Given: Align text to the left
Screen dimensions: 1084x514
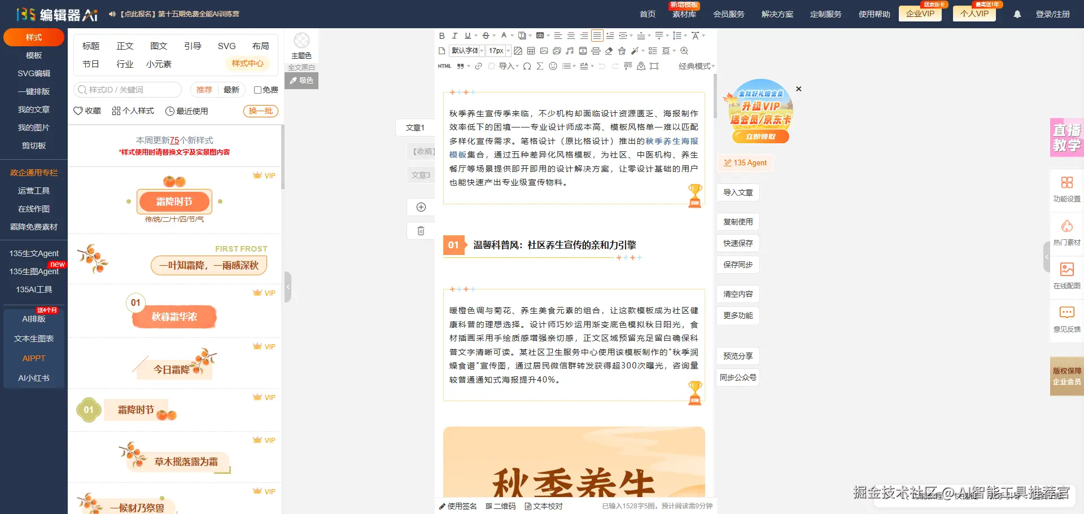Looking at the screenshot, I should coord(558,36).
